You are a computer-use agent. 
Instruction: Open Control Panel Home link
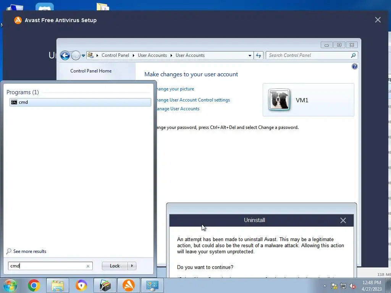click(91, 71)
